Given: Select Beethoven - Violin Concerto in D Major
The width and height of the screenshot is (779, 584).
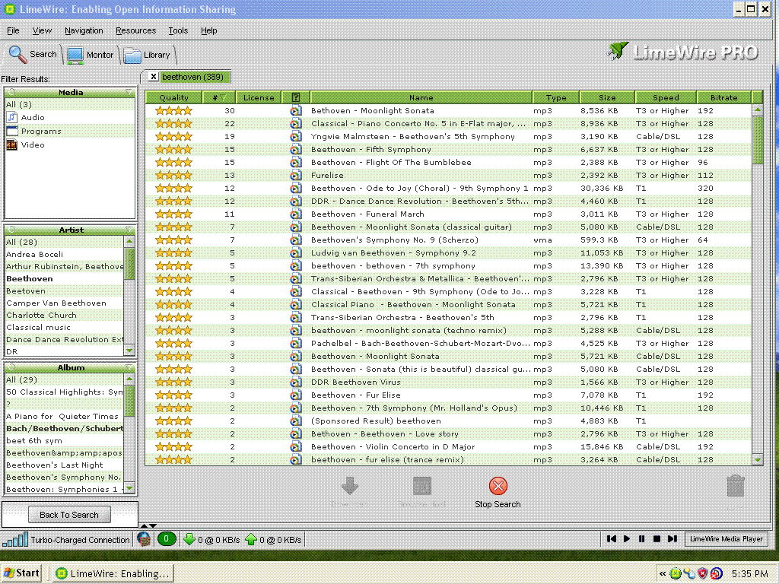Looking at the screenshot, I should 449,446.
